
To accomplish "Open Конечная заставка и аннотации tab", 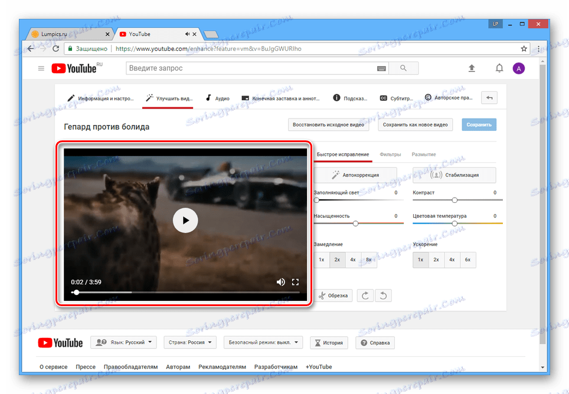I will click(x=280, y=98).
